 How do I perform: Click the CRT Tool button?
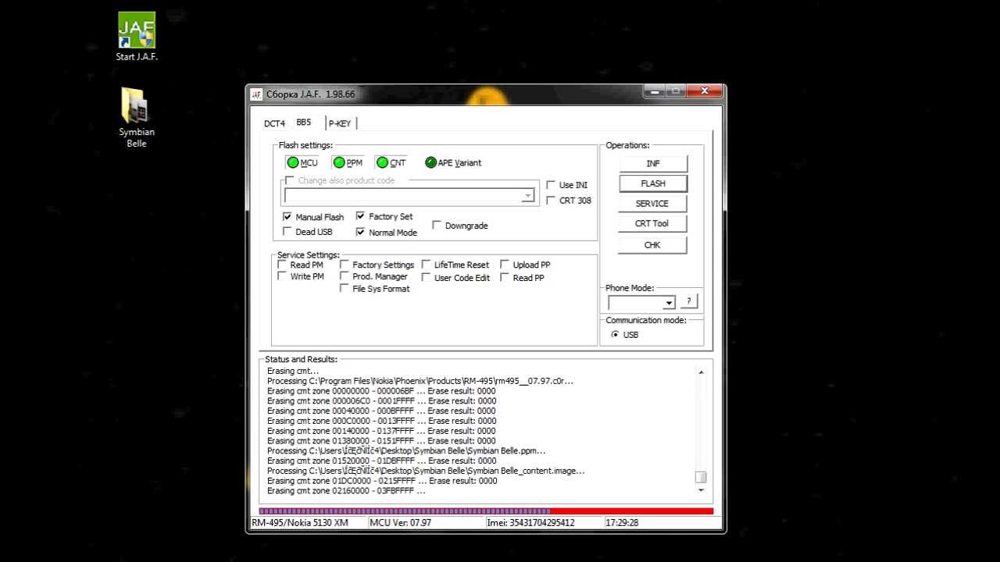tap(653, 223)
